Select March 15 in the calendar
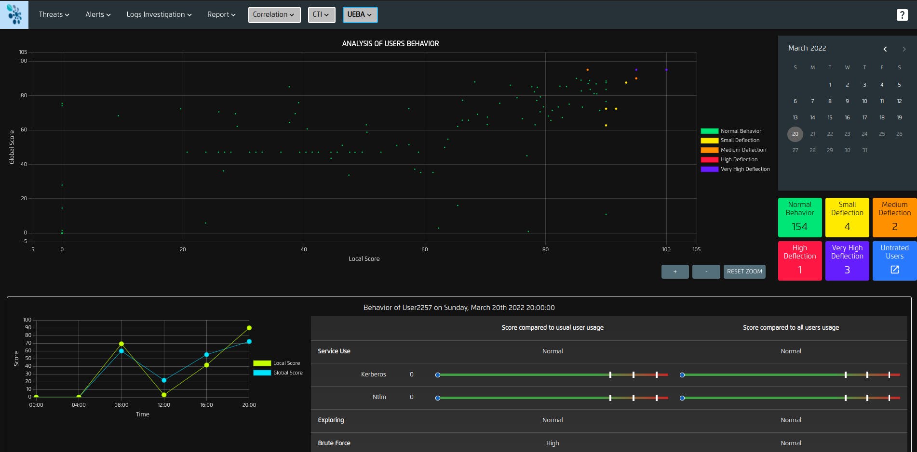Screen dimensions: 917x452 (x=830, y=117)
